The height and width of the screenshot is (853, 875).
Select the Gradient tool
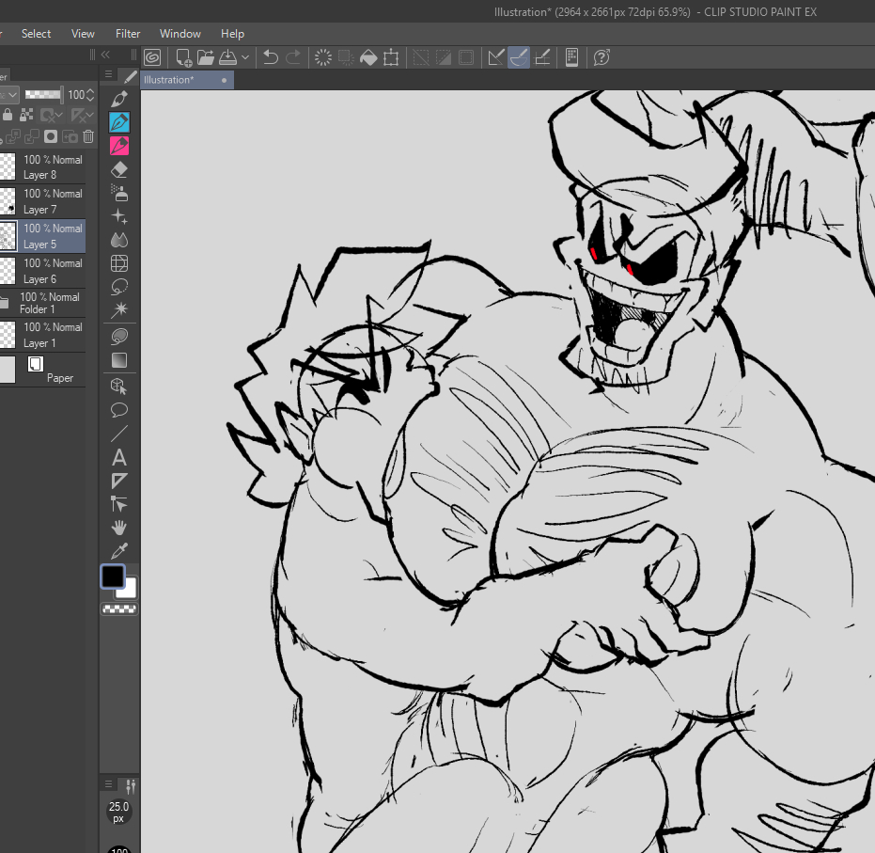coord(119,360)
